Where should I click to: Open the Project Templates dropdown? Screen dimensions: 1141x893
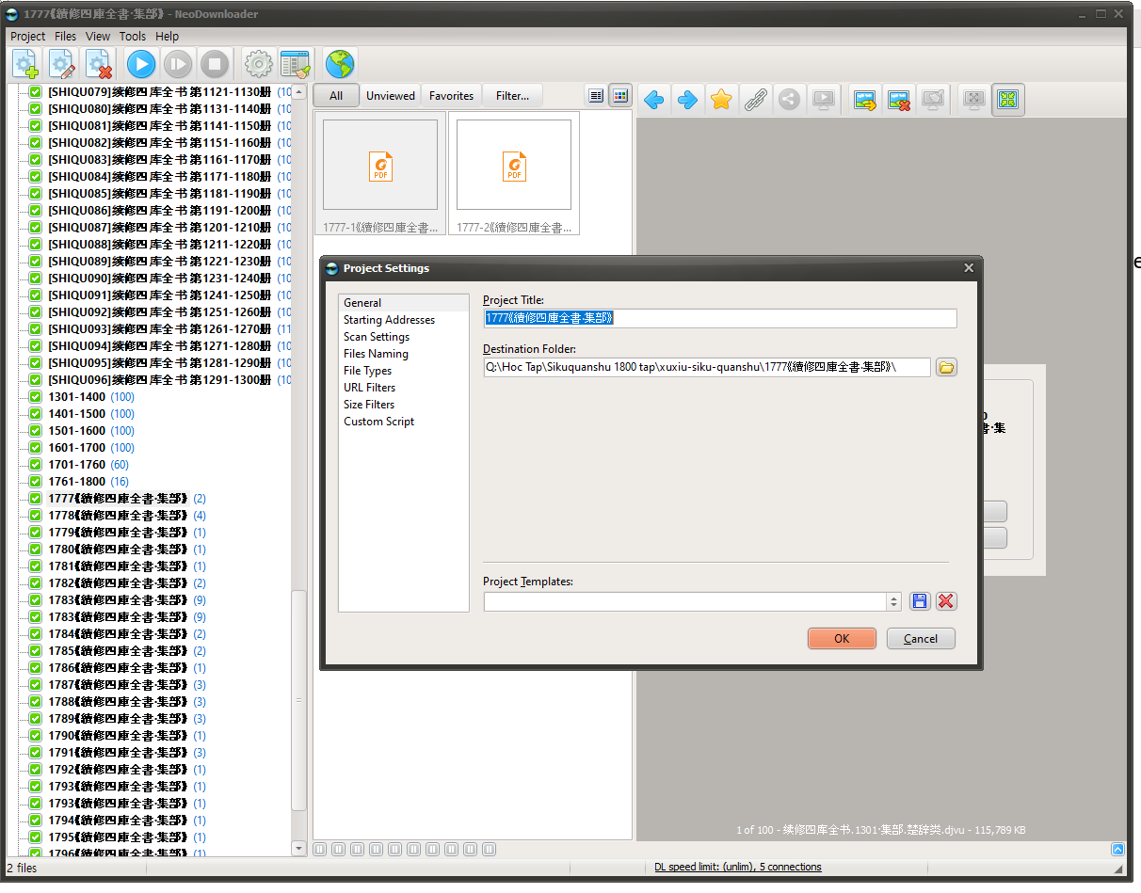click(x=893, y=601)
